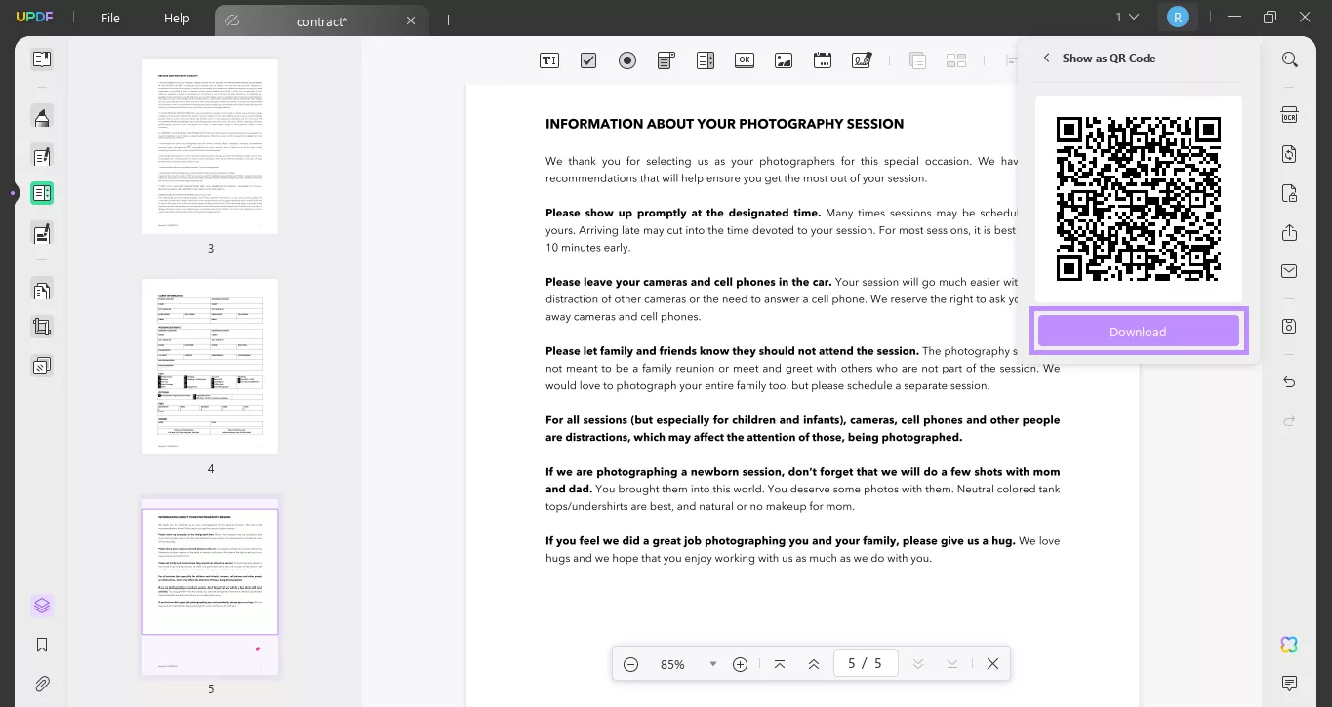This screenshot has height=707, width=1332.
Task: Open the Organize Pages tool
Action: (x=41, y=290)
